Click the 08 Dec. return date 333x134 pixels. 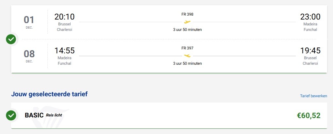pyautogui.click(x=29, y=56)
